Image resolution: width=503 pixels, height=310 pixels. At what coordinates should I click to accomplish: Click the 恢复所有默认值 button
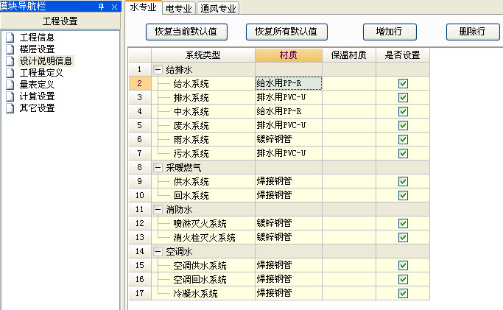click(286, 32)
